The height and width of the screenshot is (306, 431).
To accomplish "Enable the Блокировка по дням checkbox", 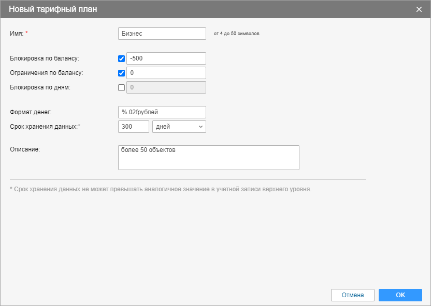I will 122,87.
